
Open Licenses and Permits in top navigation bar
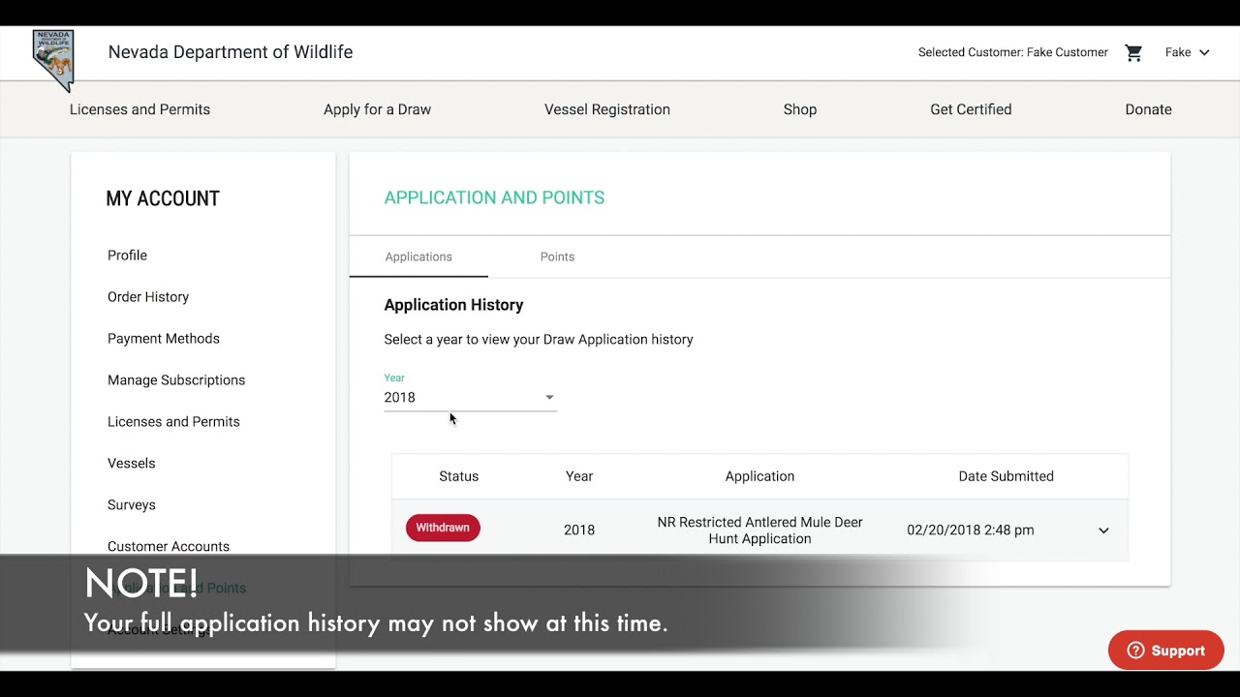click(x=139, y=109)
